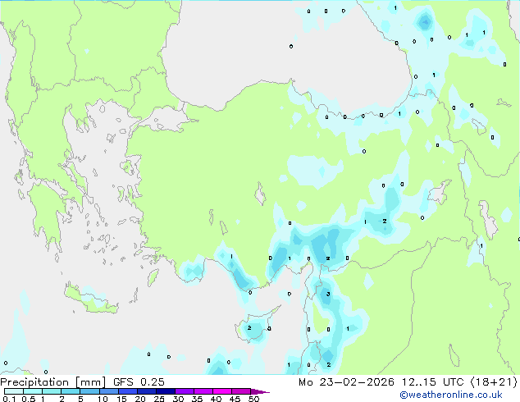This screenshot has width=520, height=402.
Task: Click legend scale label '30'
Action: click(x=178, y=399)
